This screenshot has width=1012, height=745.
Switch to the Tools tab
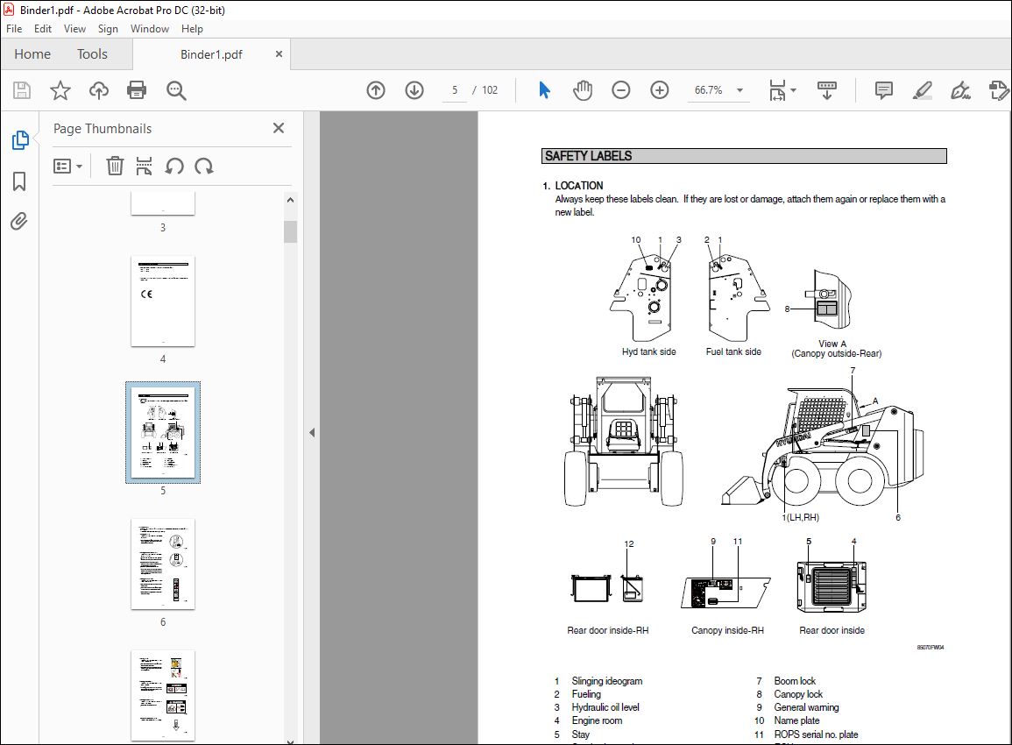coord(92,54)
